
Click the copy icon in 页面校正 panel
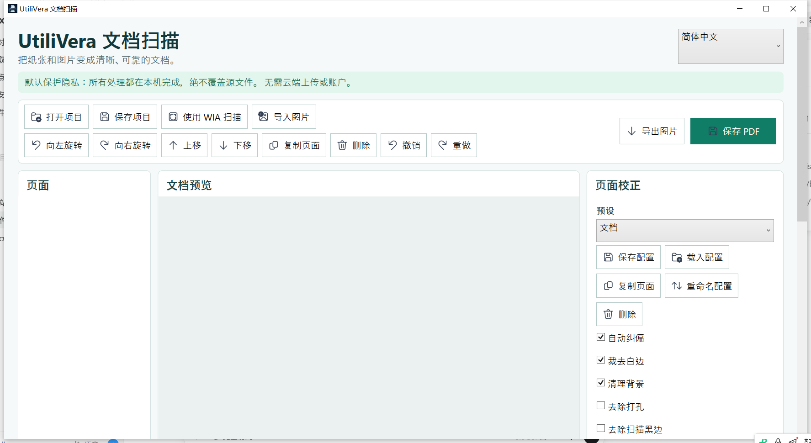click(x=608, y=286)
